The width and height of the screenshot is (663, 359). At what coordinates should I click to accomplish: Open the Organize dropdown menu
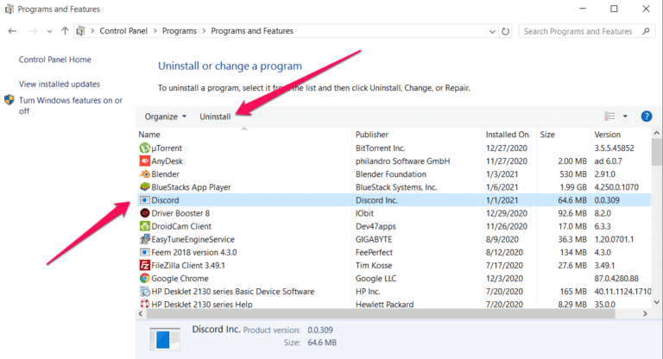(x=166, y=117)
